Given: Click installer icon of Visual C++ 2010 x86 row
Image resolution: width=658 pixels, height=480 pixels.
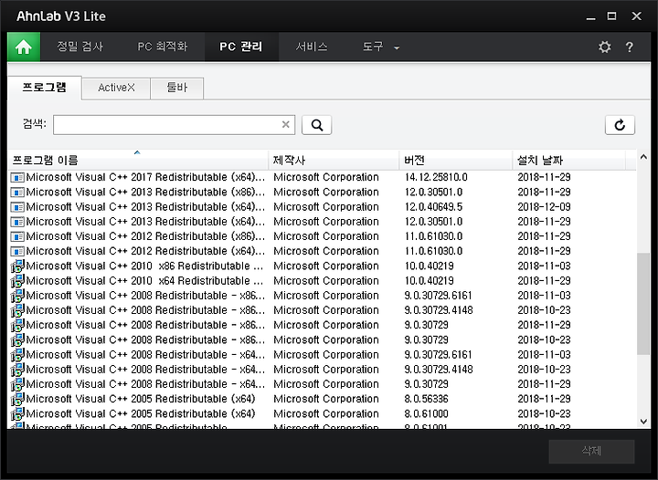Looking at the screenshot, I should [x=17, y=266].
